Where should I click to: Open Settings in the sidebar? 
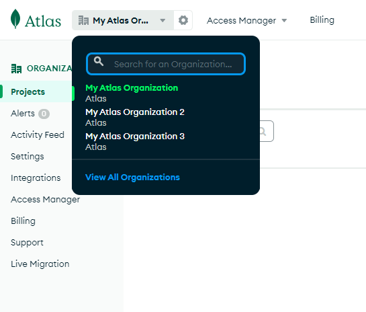(x=28, y=157)
